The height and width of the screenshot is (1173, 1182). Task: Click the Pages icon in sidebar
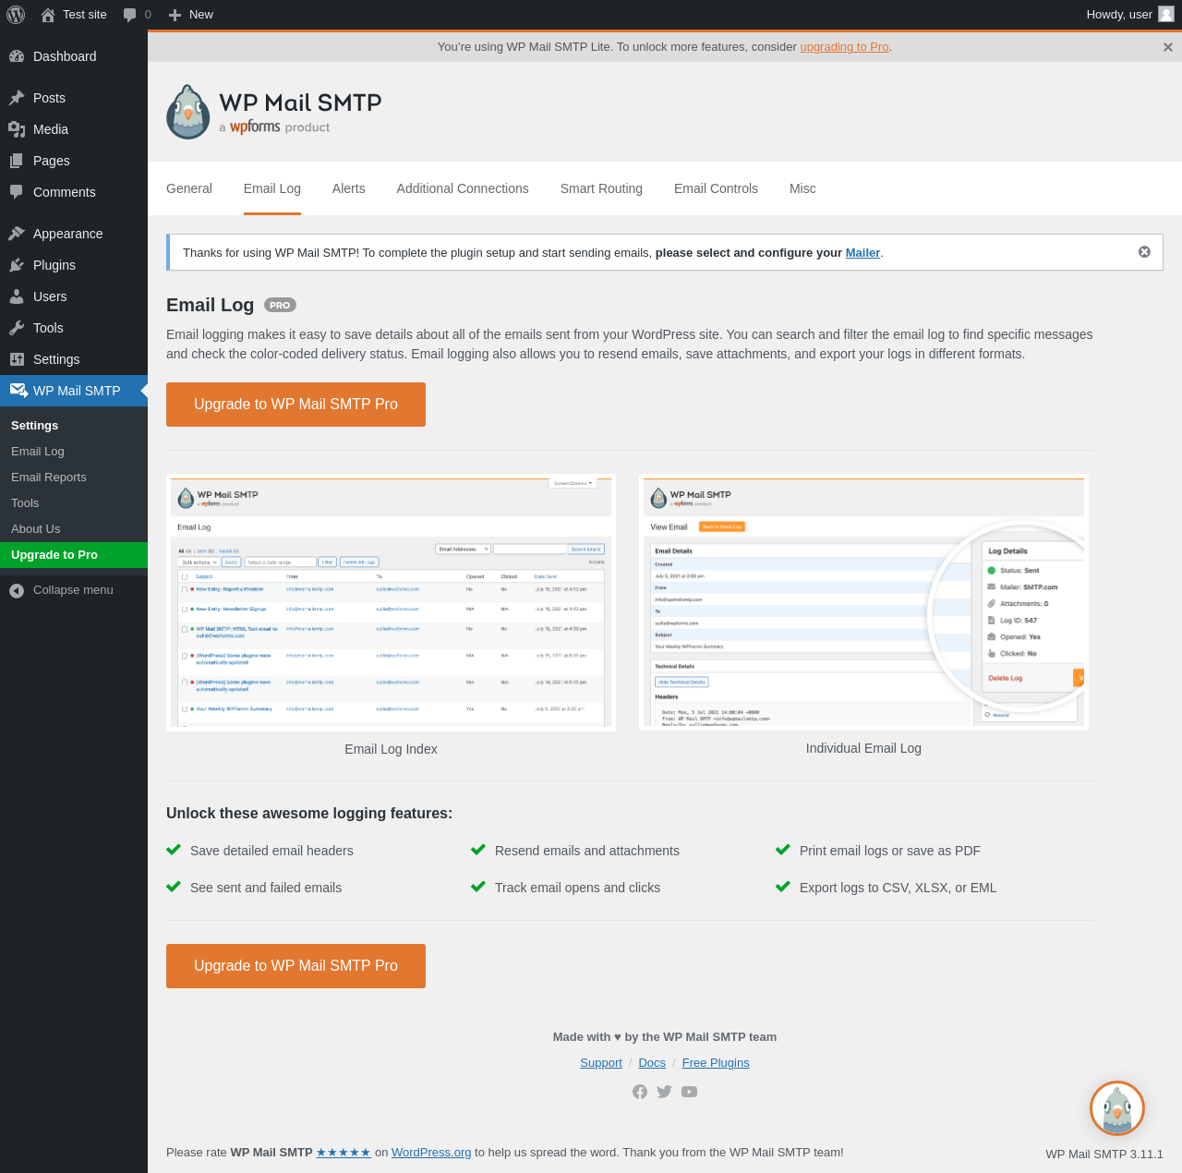17,161
